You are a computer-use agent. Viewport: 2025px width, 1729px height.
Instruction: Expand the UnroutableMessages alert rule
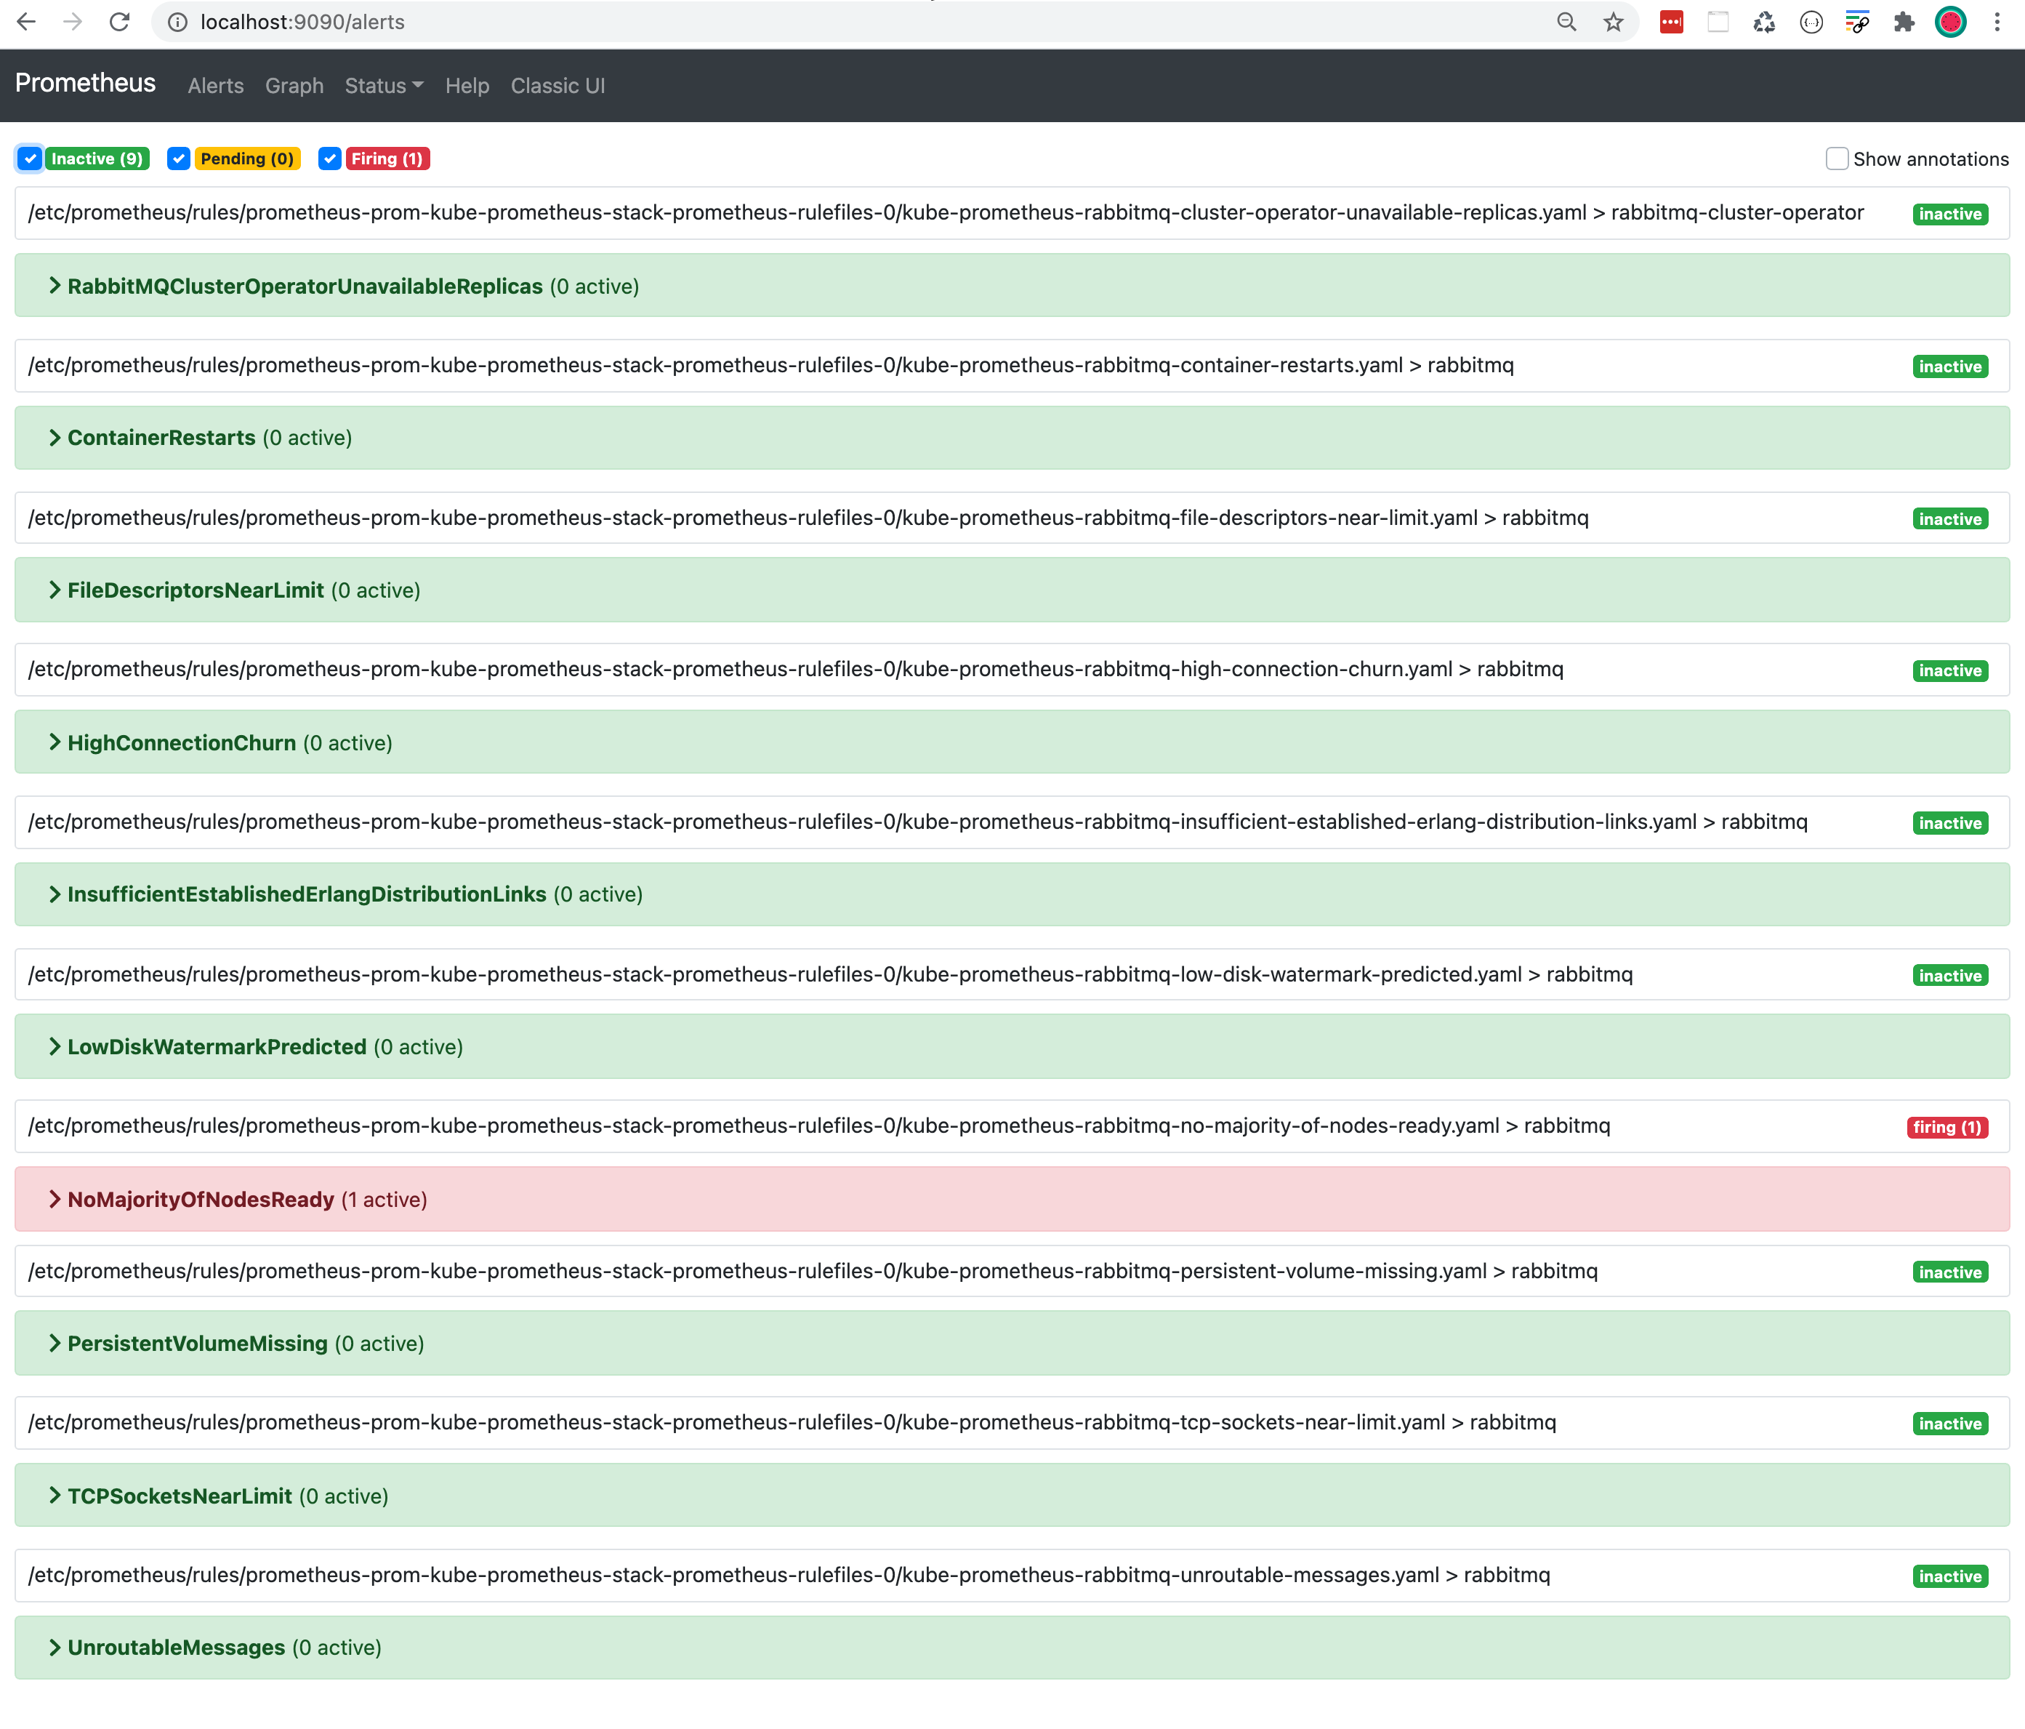176,1648
